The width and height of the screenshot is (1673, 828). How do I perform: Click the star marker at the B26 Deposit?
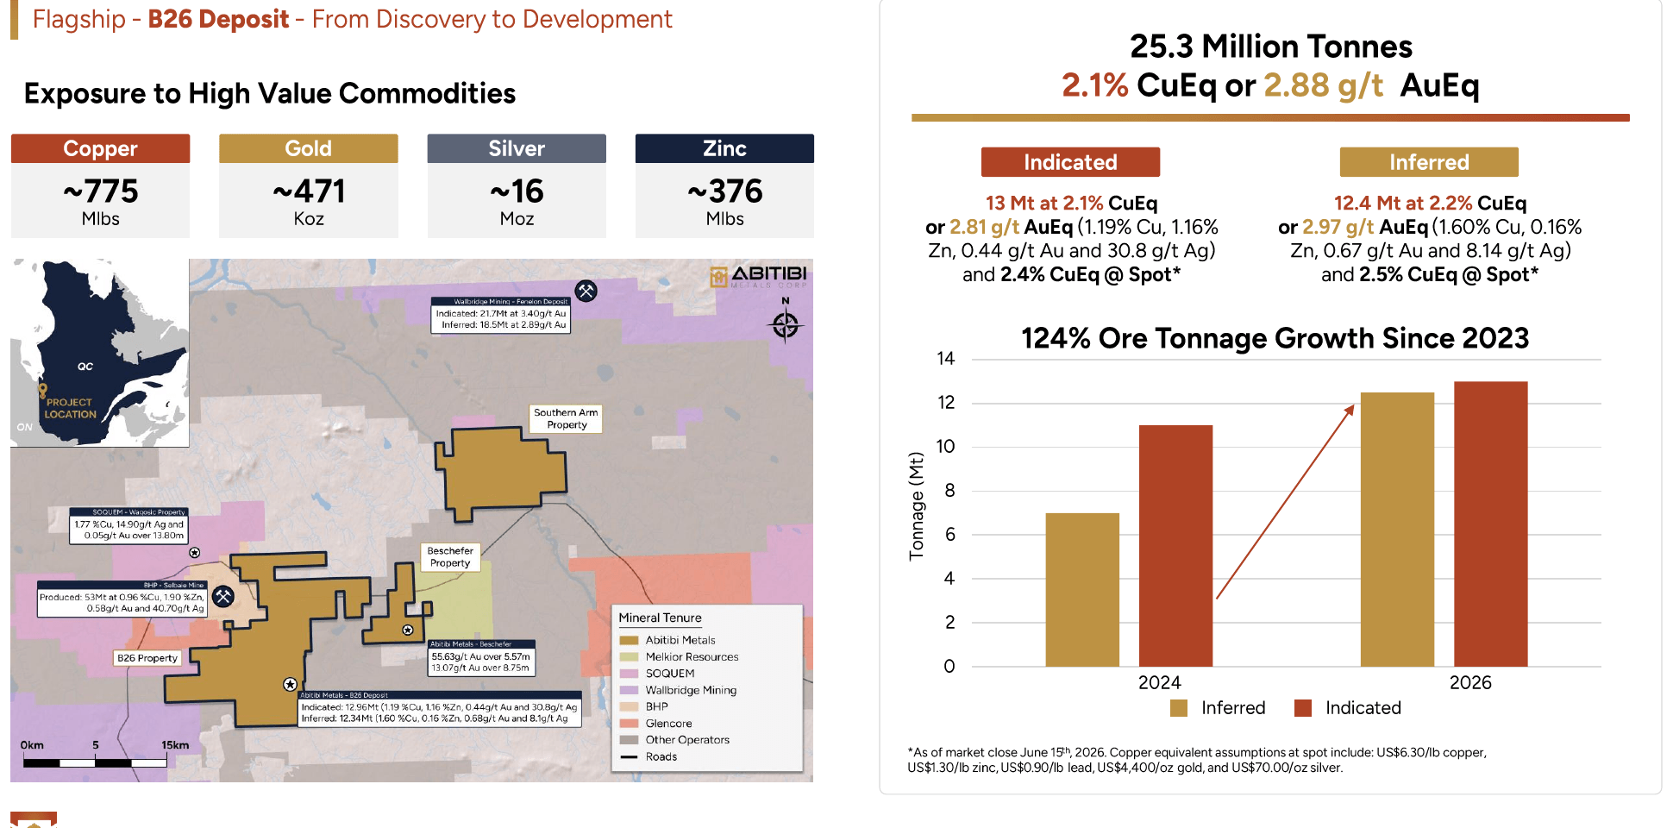[x=290, y=684]
